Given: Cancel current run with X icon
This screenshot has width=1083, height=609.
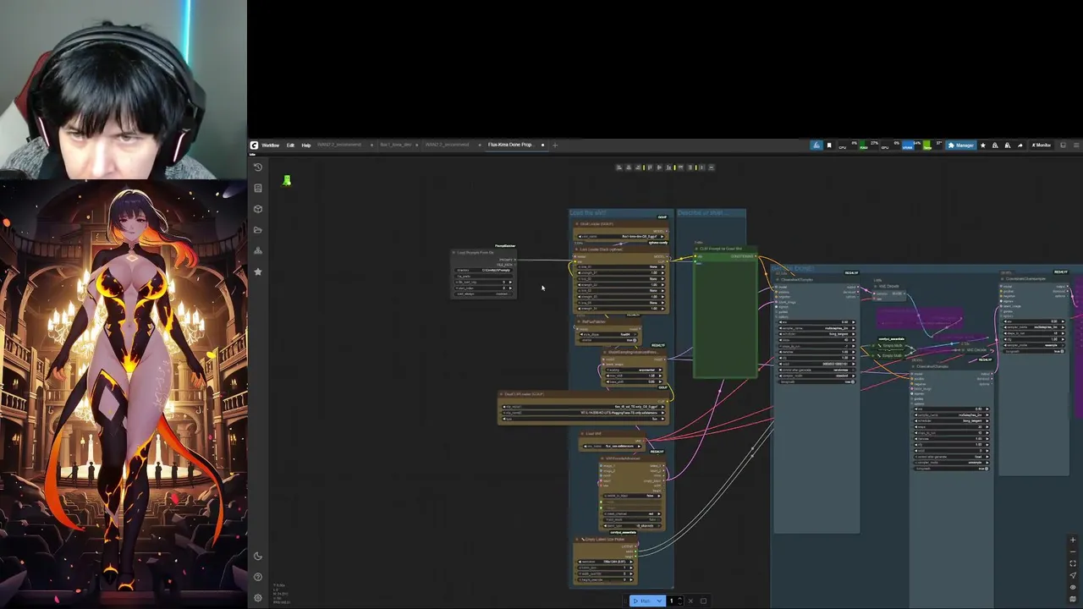Looking at the screenshot, I should tap(690, 601).
